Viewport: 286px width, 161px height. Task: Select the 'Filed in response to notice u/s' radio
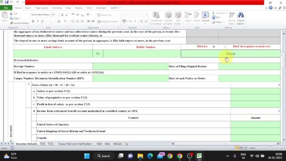pyautogui.click(x=225, y=47)
